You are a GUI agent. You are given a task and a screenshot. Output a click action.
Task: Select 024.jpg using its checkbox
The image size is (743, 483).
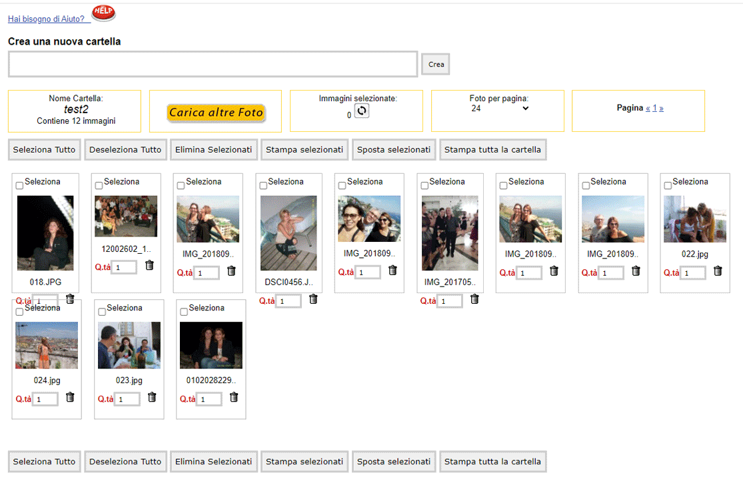[19, 312]
